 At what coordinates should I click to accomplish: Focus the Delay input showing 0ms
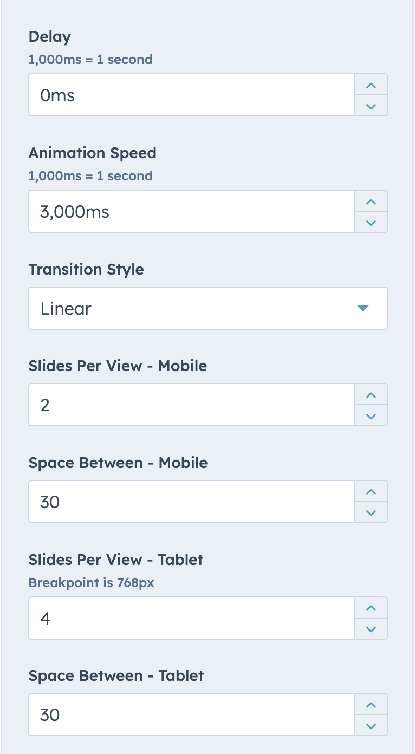click(190, 94)
